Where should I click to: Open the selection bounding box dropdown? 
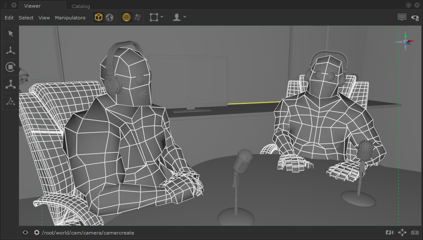point(156,18)
